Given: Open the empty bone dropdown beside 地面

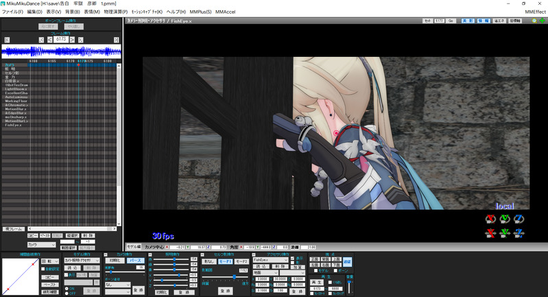Looking at the screenshot, I should tap(293, 272).
